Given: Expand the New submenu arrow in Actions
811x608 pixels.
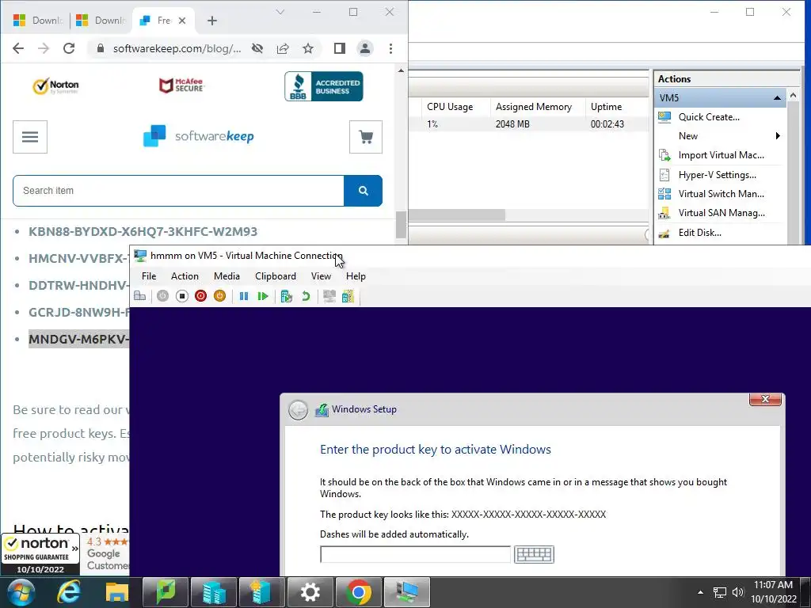Looking at the screenshot, I should coord(778,136).
